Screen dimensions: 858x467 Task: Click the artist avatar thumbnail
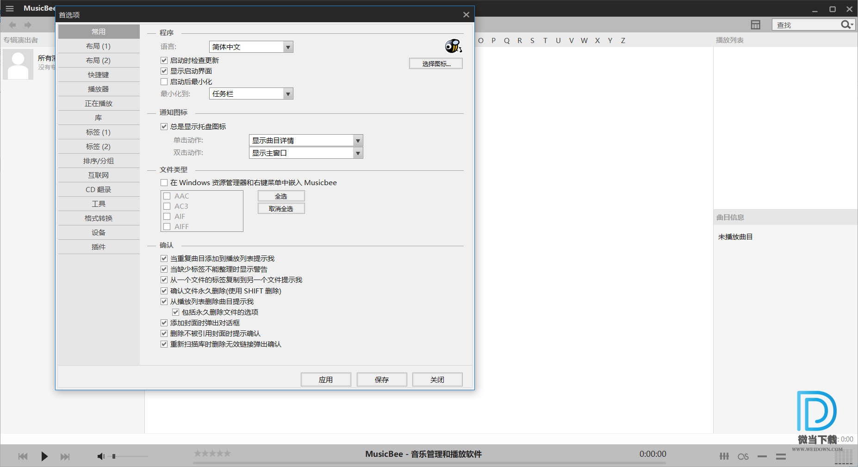(18, 64)
